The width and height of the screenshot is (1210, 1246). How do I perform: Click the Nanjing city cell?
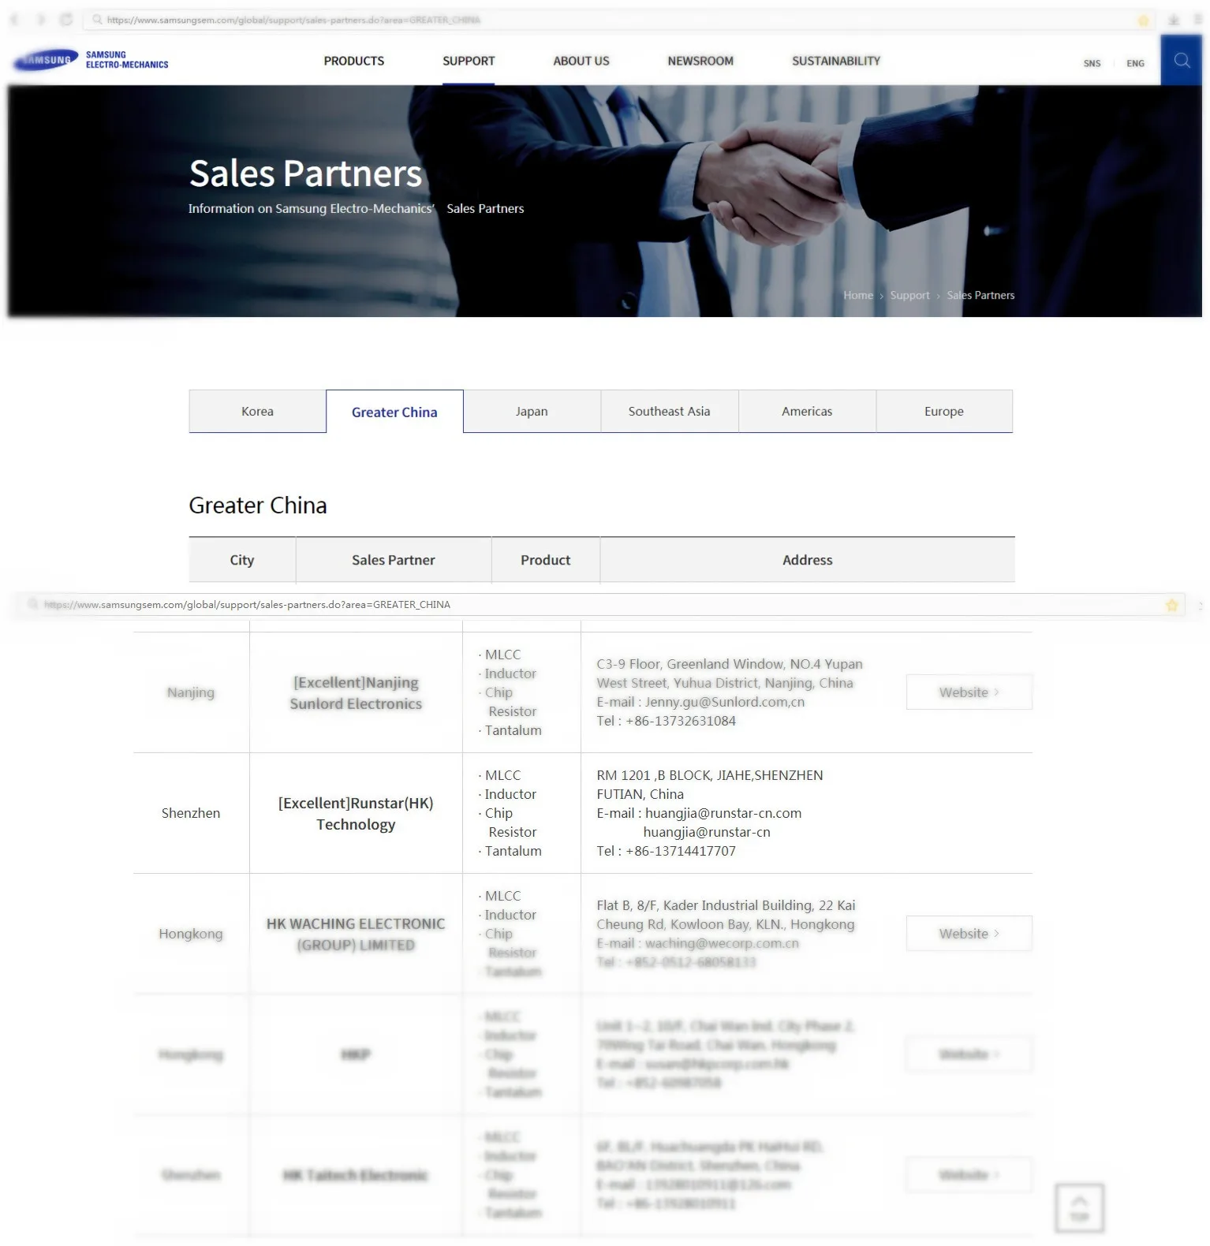tap(191, 692)
